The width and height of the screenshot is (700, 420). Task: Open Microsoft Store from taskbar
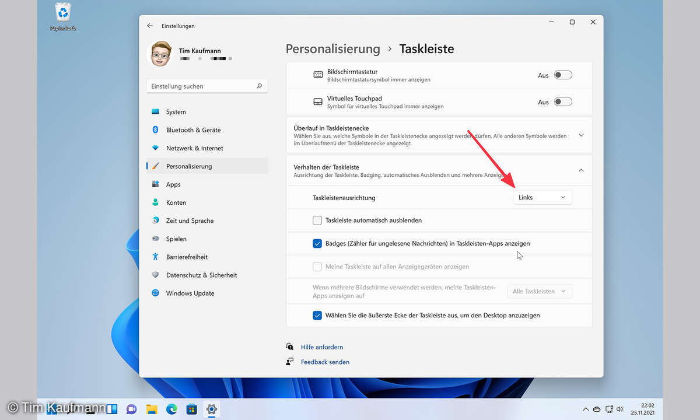(191, 409)
